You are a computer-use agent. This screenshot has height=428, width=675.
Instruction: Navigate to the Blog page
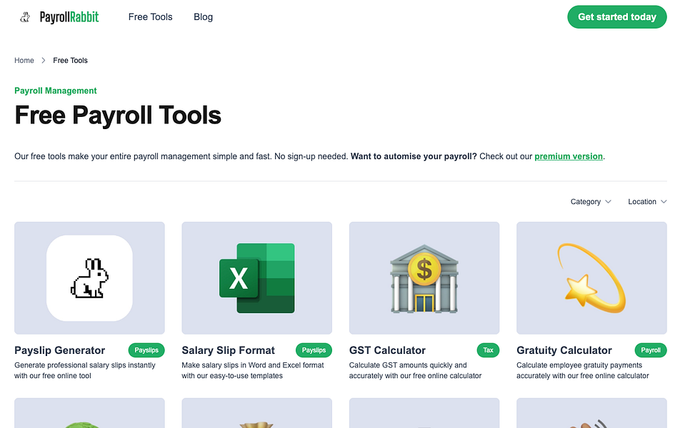click(x=203, y=16)
